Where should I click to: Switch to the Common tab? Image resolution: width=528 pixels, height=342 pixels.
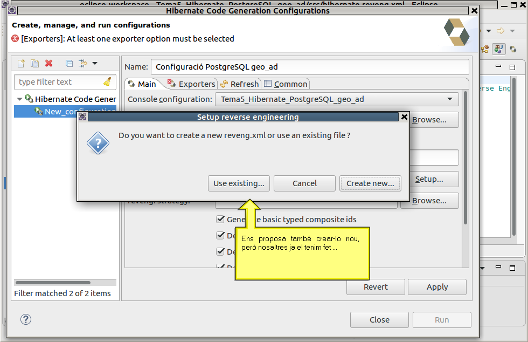tap(286, 84)
